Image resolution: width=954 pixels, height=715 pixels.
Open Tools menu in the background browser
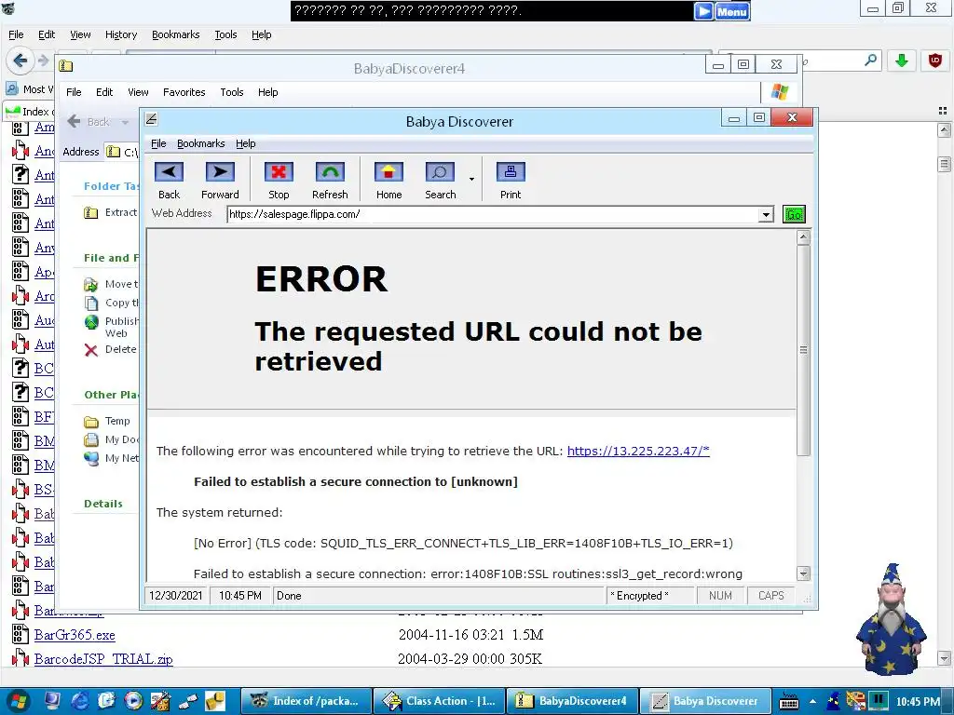point(225,34)
